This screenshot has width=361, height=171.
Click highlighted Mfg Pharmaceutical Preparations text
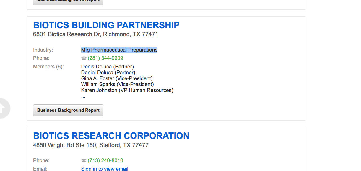(x=119, y=50)
